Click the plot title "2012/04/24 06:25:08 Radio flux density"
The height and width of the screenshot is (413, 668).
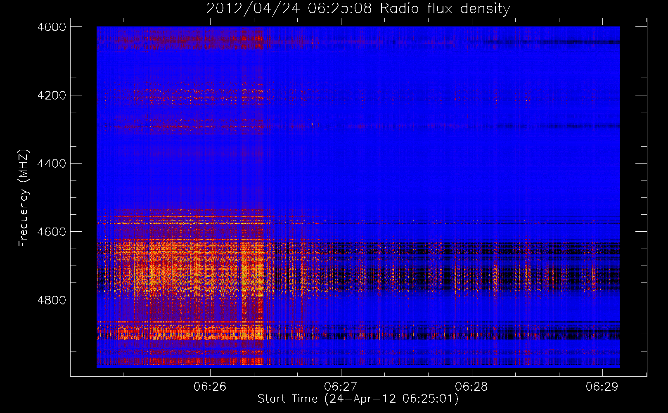pos(358,8)
